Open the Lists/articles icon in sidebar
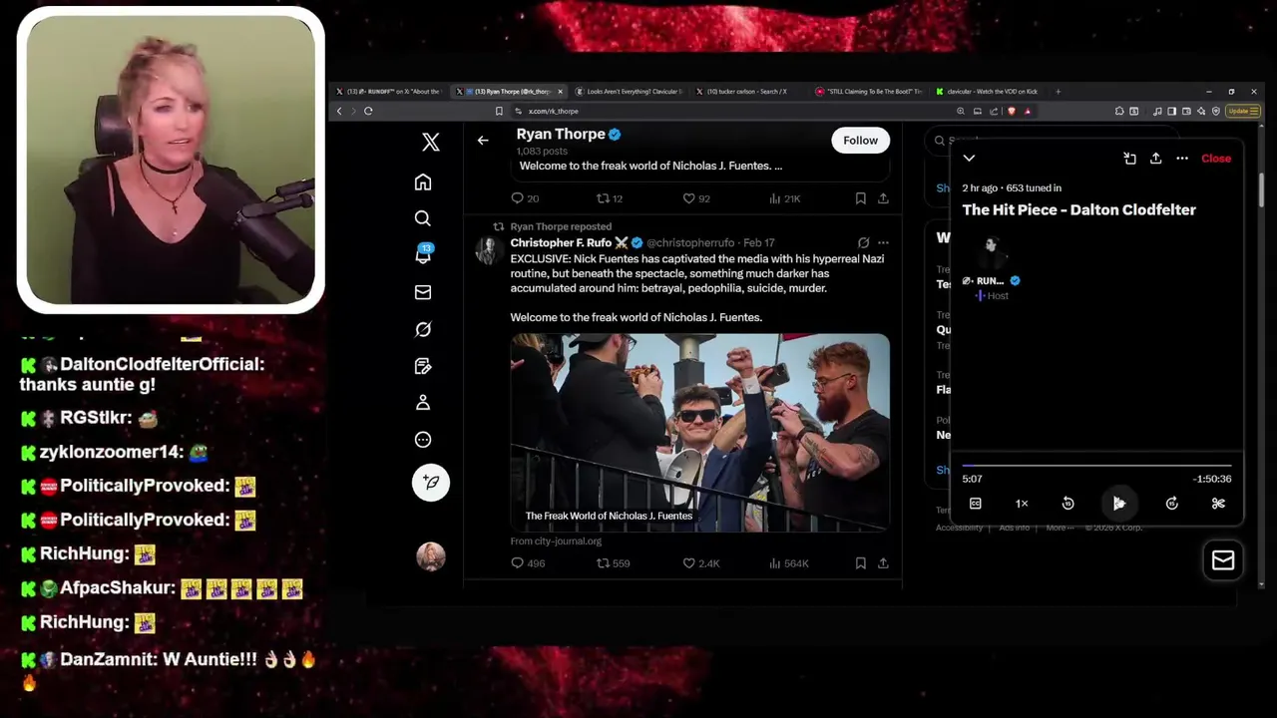The width and height of the screenshot is (1277, 718). (423, 366)
